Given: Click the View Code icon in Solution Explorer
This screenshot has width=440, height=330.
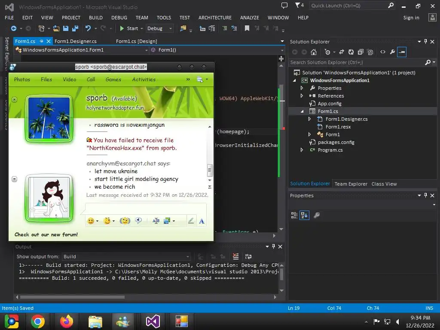Looking at the screenshot, I should pyautogui.click(x=383, y=52).
